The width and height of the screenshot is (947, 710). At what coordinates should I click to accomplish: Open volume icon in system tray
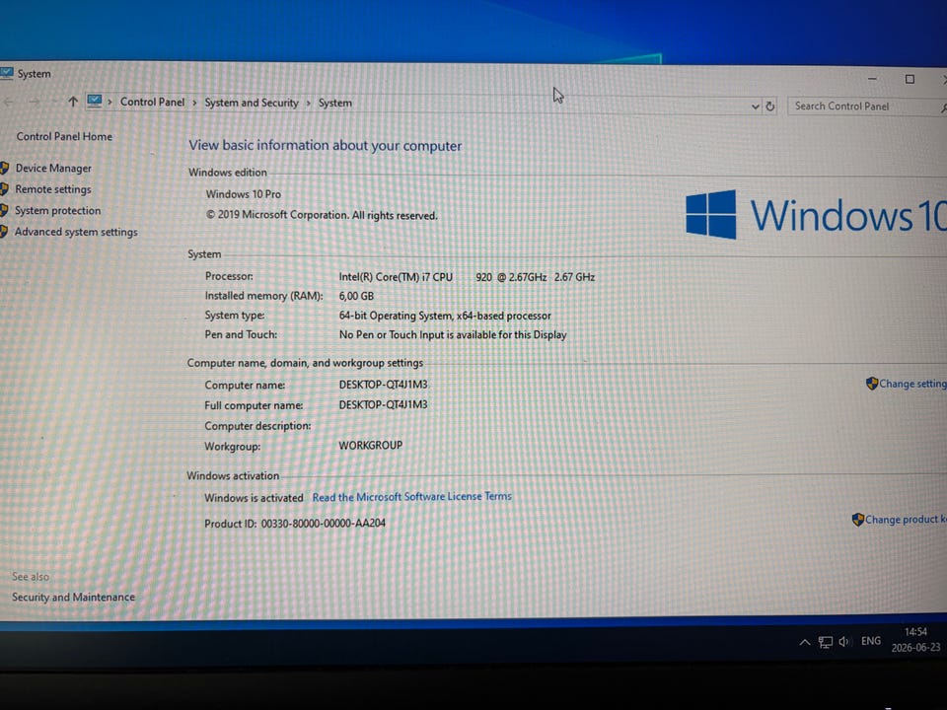click(844, 642)
